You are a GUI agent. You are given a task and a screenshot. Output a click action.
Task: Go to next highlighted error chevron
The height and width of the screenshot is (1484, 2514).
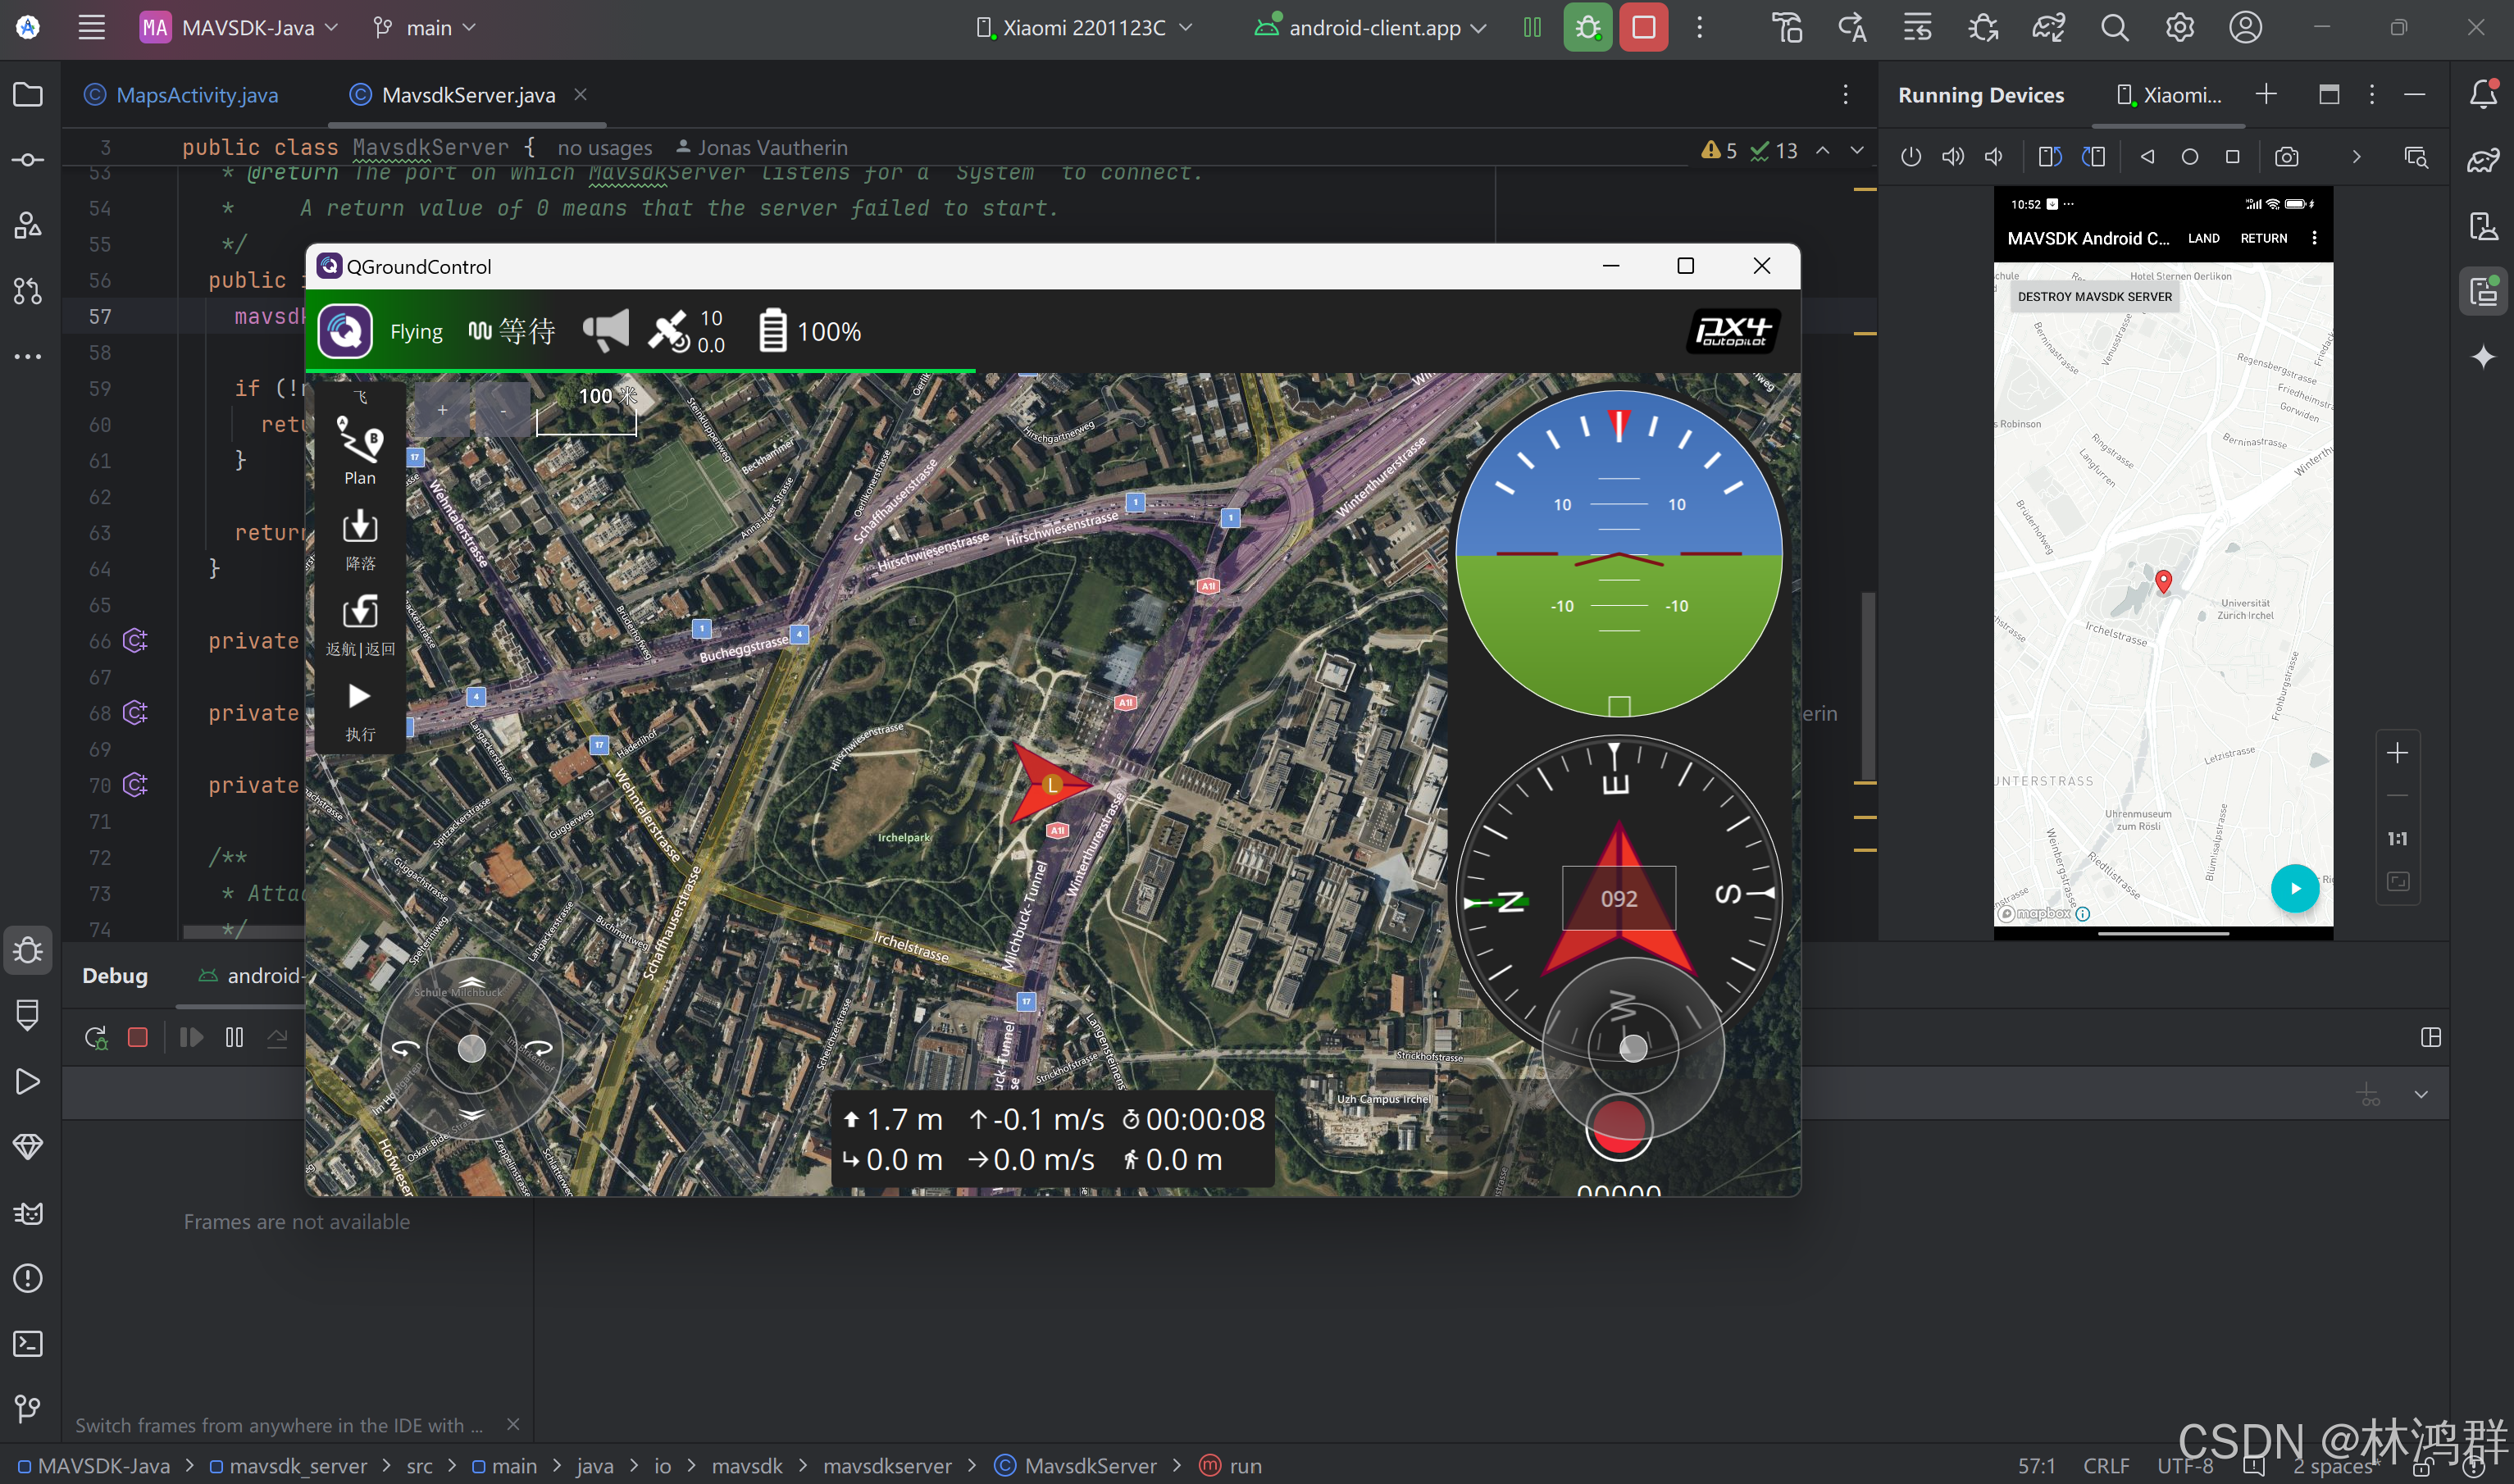[1857, 150]
